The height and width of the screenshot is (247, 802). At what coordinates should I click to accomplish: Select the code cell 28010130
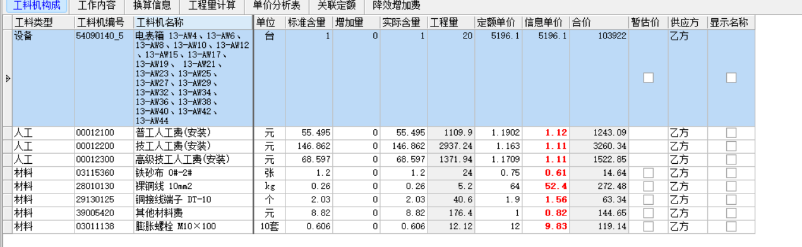(x=104, y=187)
